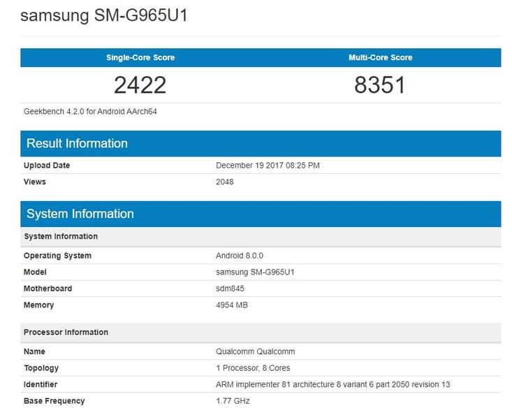Click the blue System Information section header
This screenshot has height=419, width=512.
click(261, 214)
